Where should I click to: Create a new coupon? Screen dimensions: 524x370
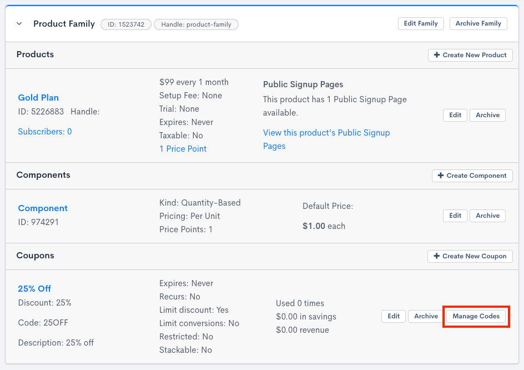click(470, 256)
